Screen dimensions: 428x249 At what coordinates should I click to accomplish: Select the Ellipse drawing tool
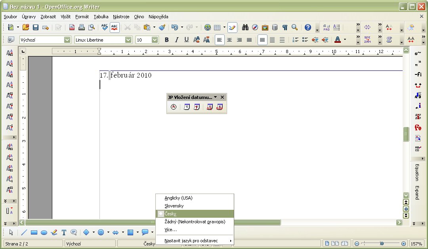click(x=44, y=232)
